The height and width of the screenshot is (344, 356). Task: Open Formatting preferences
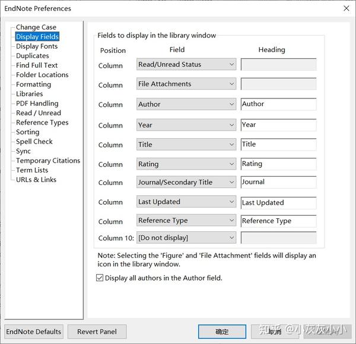click(33, 84)
